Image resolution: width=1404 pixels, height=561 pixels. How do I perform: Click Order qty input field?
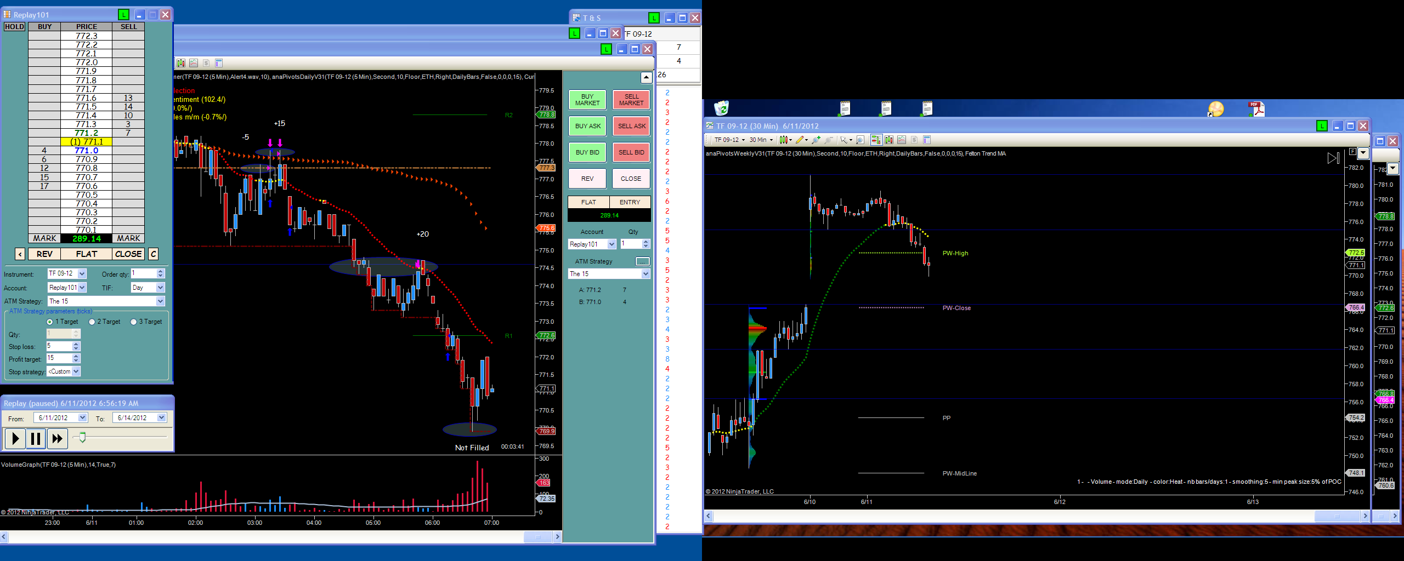(x=144, y=273)
